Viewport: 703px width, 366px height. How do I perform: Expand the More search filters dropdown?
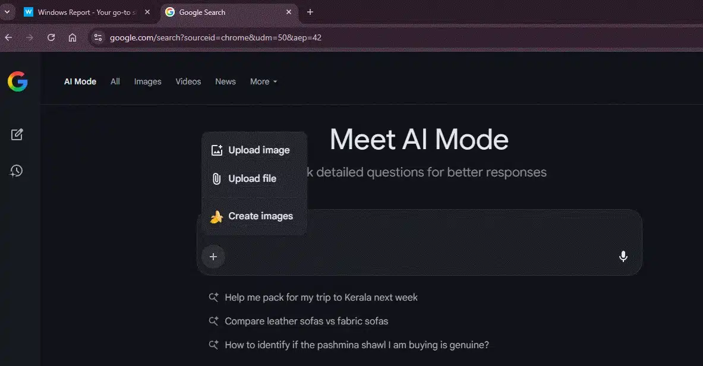click(x=263, y=81)
